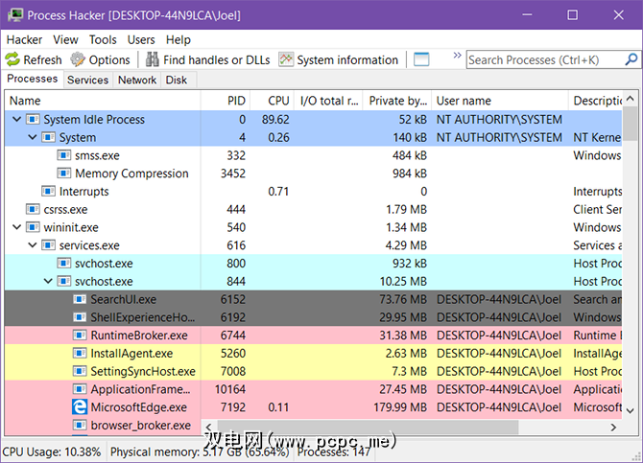Click the SettingSyncHost.exe process icon
Image resolution: width=643 pixels, height=463 pixels.
click(x=80, y=371)
